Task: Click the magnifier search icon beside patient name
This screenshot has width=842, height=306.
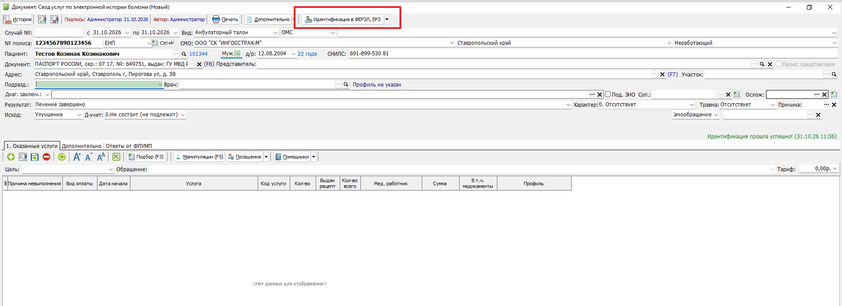Action: pyautogui.click(x=184, y=54)
